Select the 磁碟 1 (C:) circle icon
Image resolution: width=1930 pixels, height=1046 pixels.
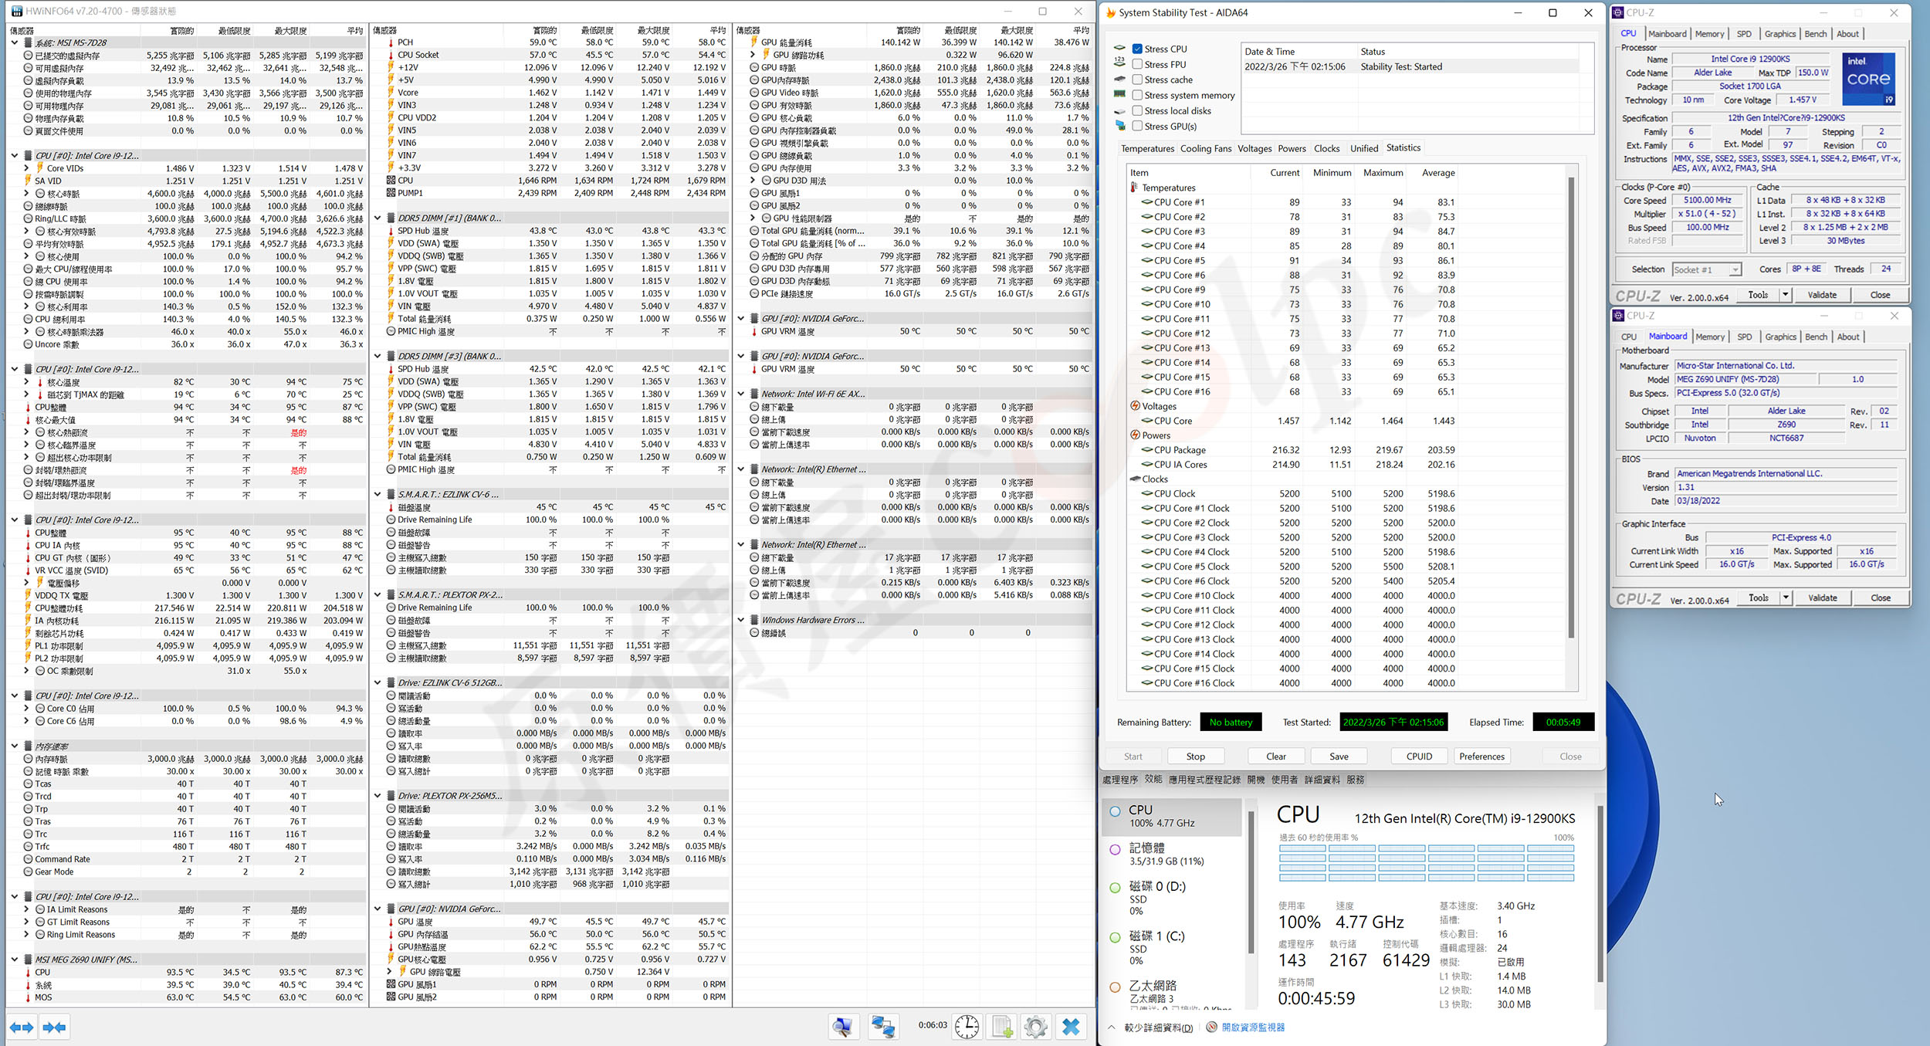click(1115, 937)
